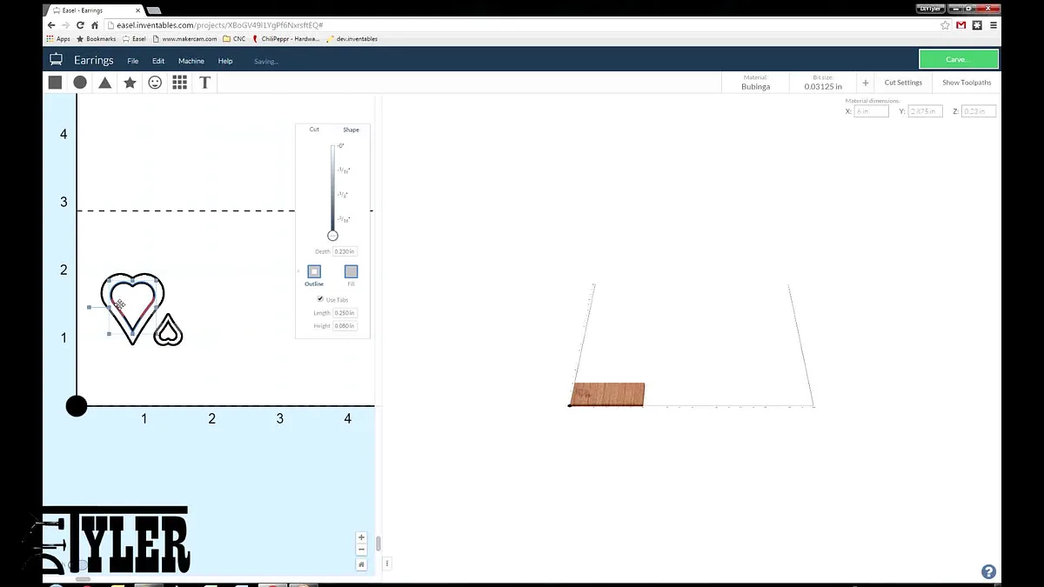This screenshot has height=587, width=1044.
Task: Open the smiley icon library
Action: [x=155, y=83]
